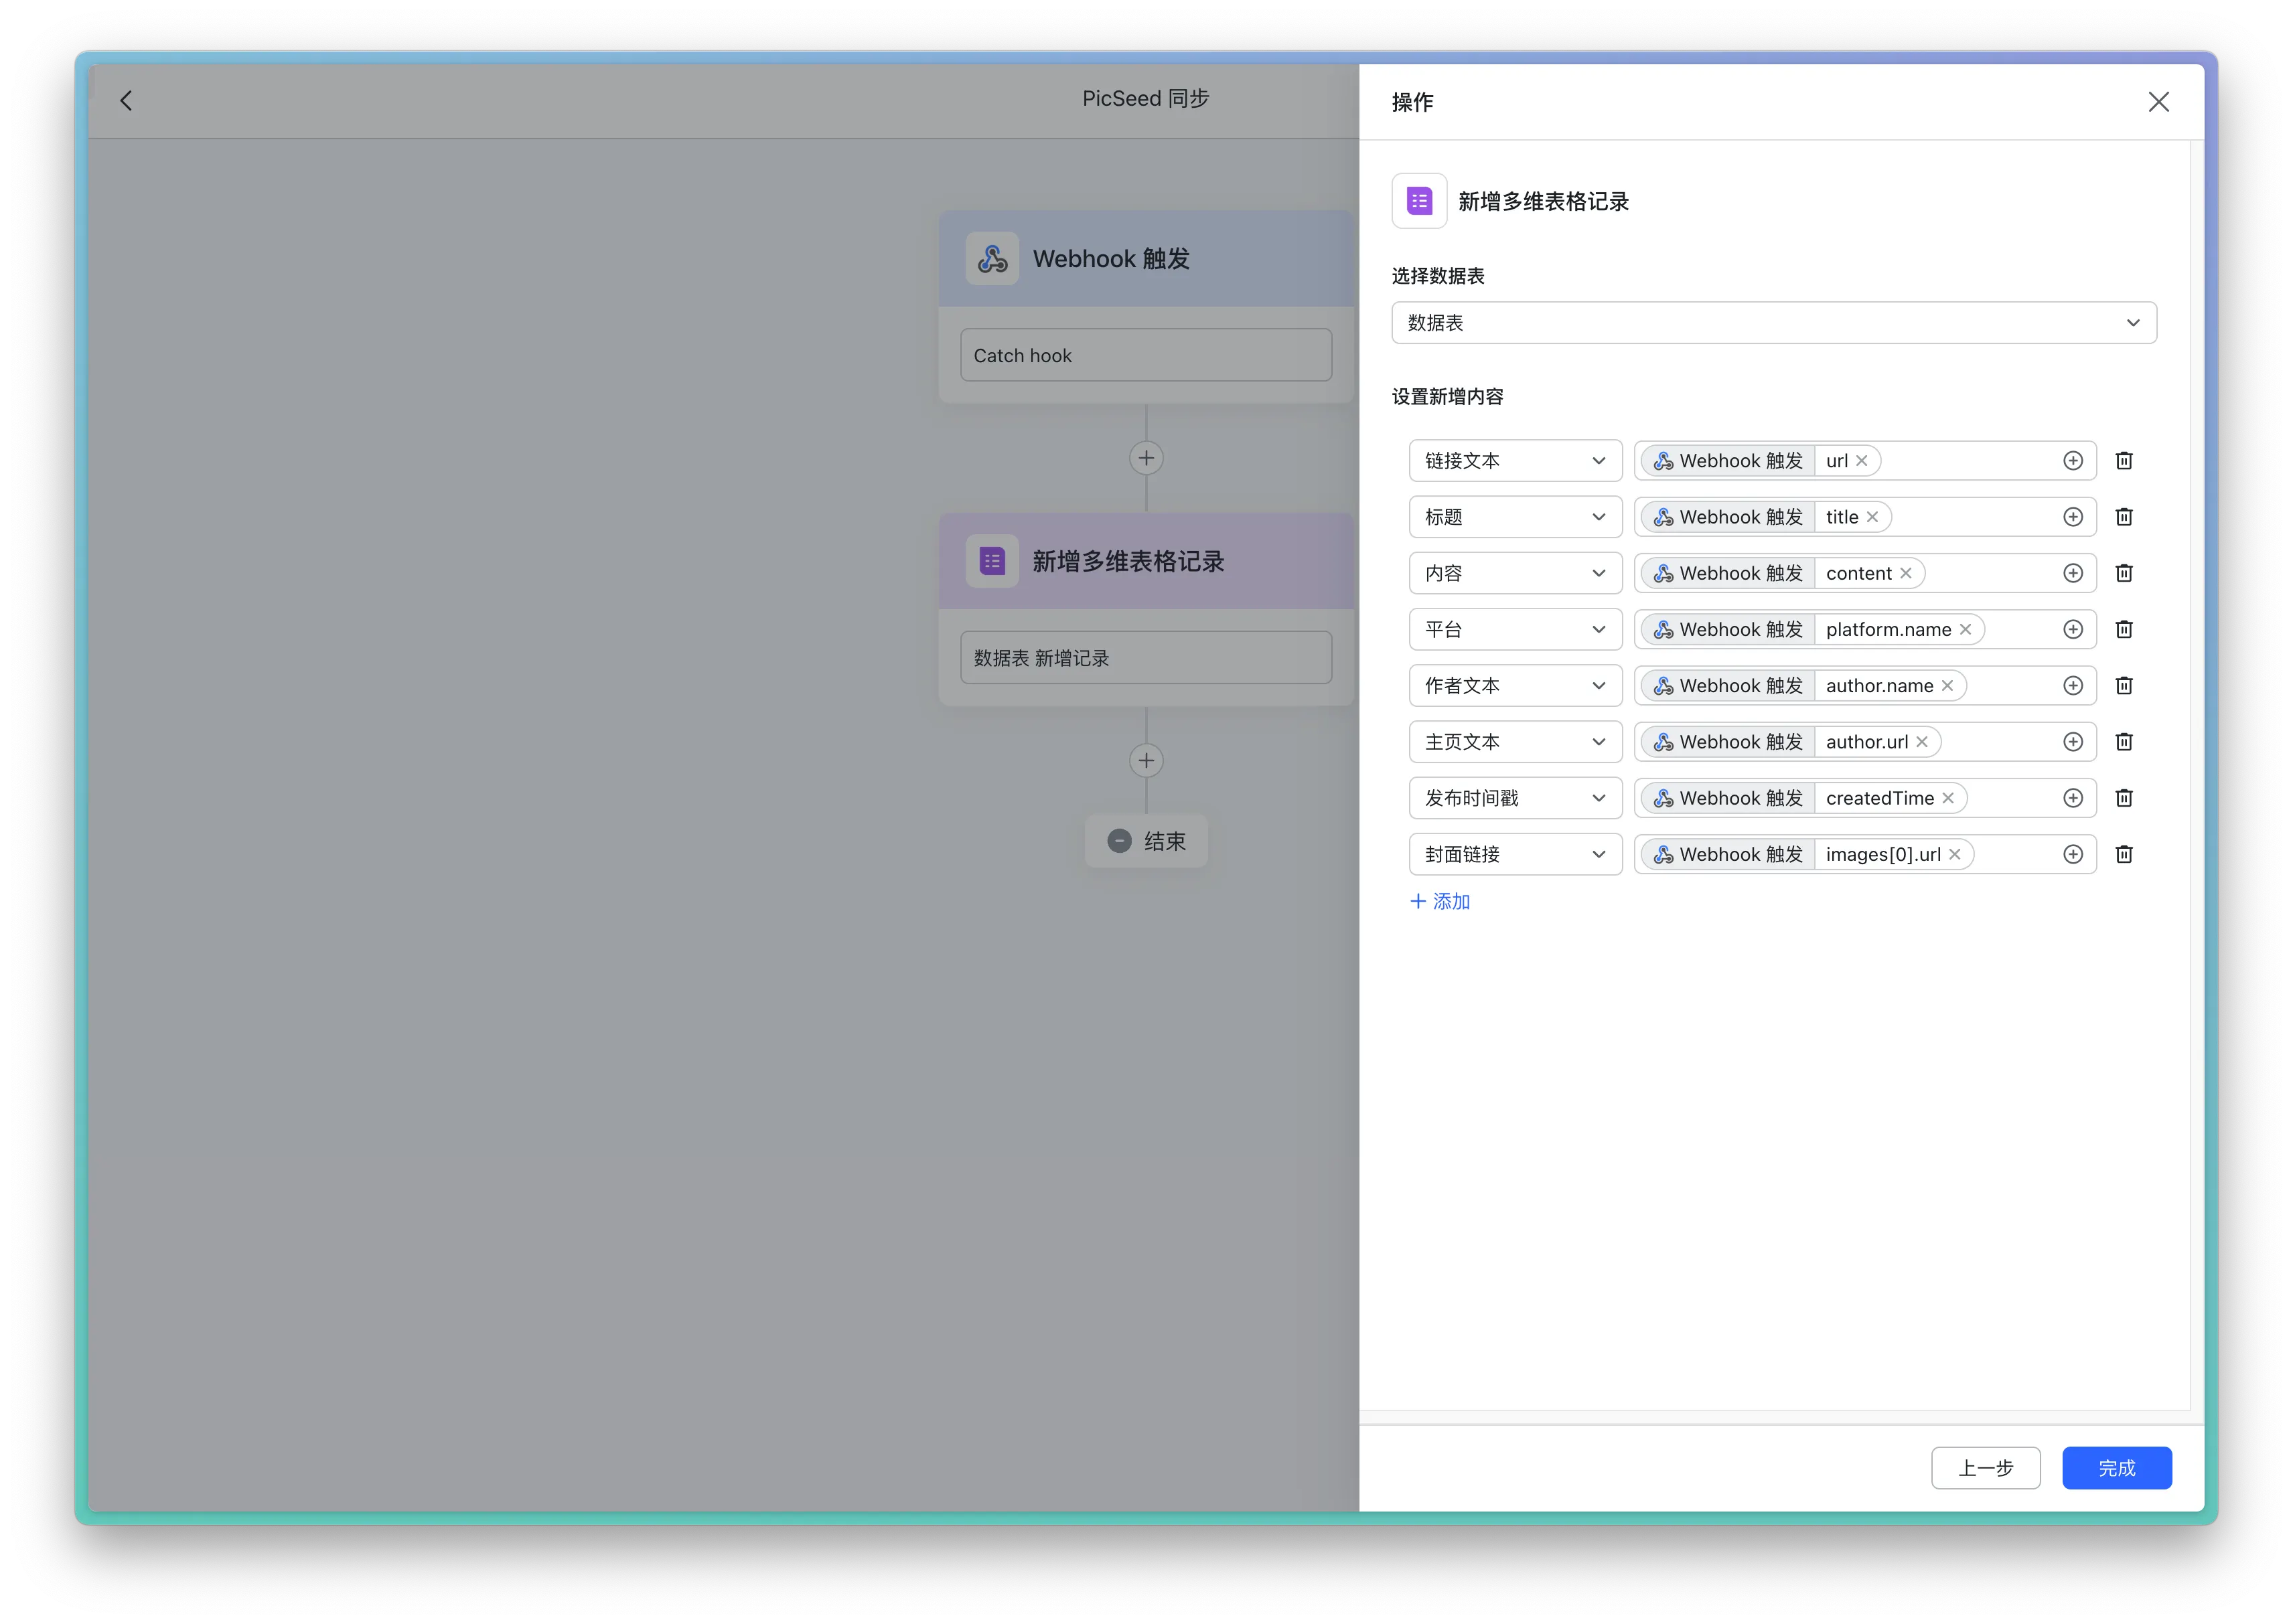Remove the url tag with its x
Viewport: 2293px width, 1624px height.
click(x=1862, y=461)
